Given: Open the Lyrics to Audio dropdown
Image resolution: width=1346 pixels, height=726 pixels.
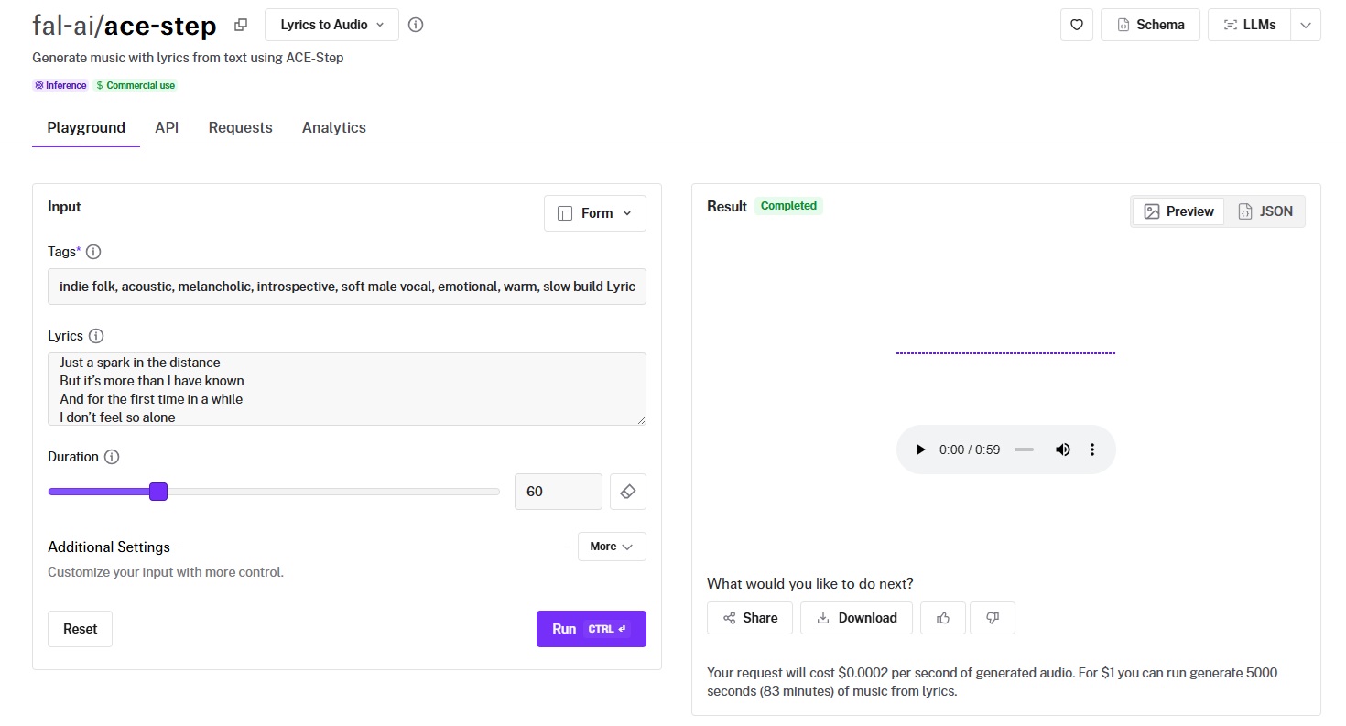Looking at the screenshot, I should tap(331, 26).
